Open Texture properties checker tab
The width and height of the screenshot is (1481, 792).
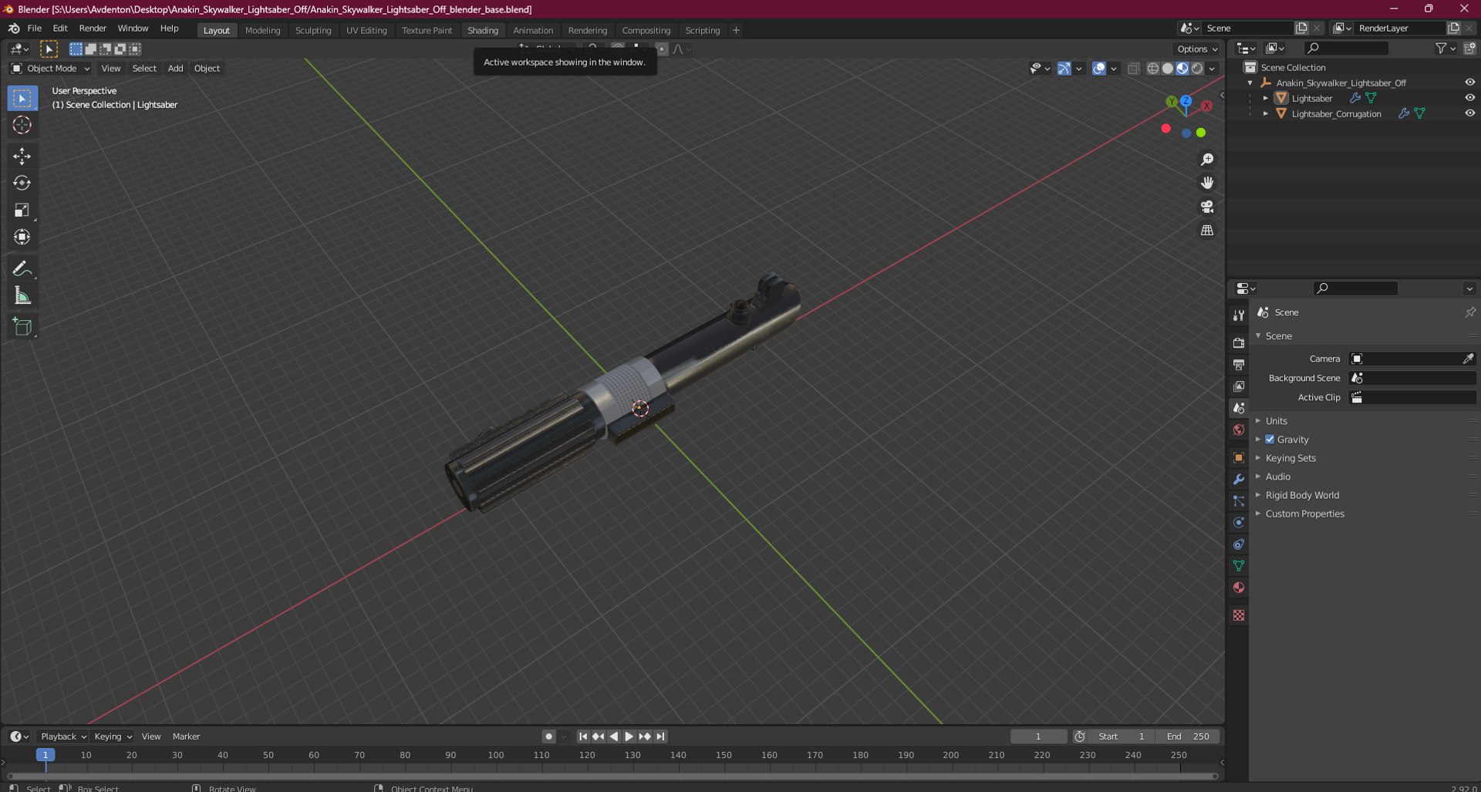coord(1239,615)
